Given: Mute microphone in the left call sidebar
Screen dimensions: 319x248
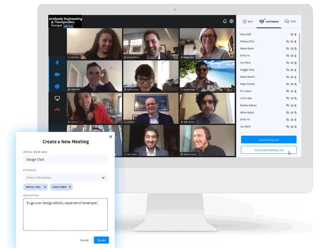Looking at the screenshot, I should pyautogui.click(x=57, y=63).
